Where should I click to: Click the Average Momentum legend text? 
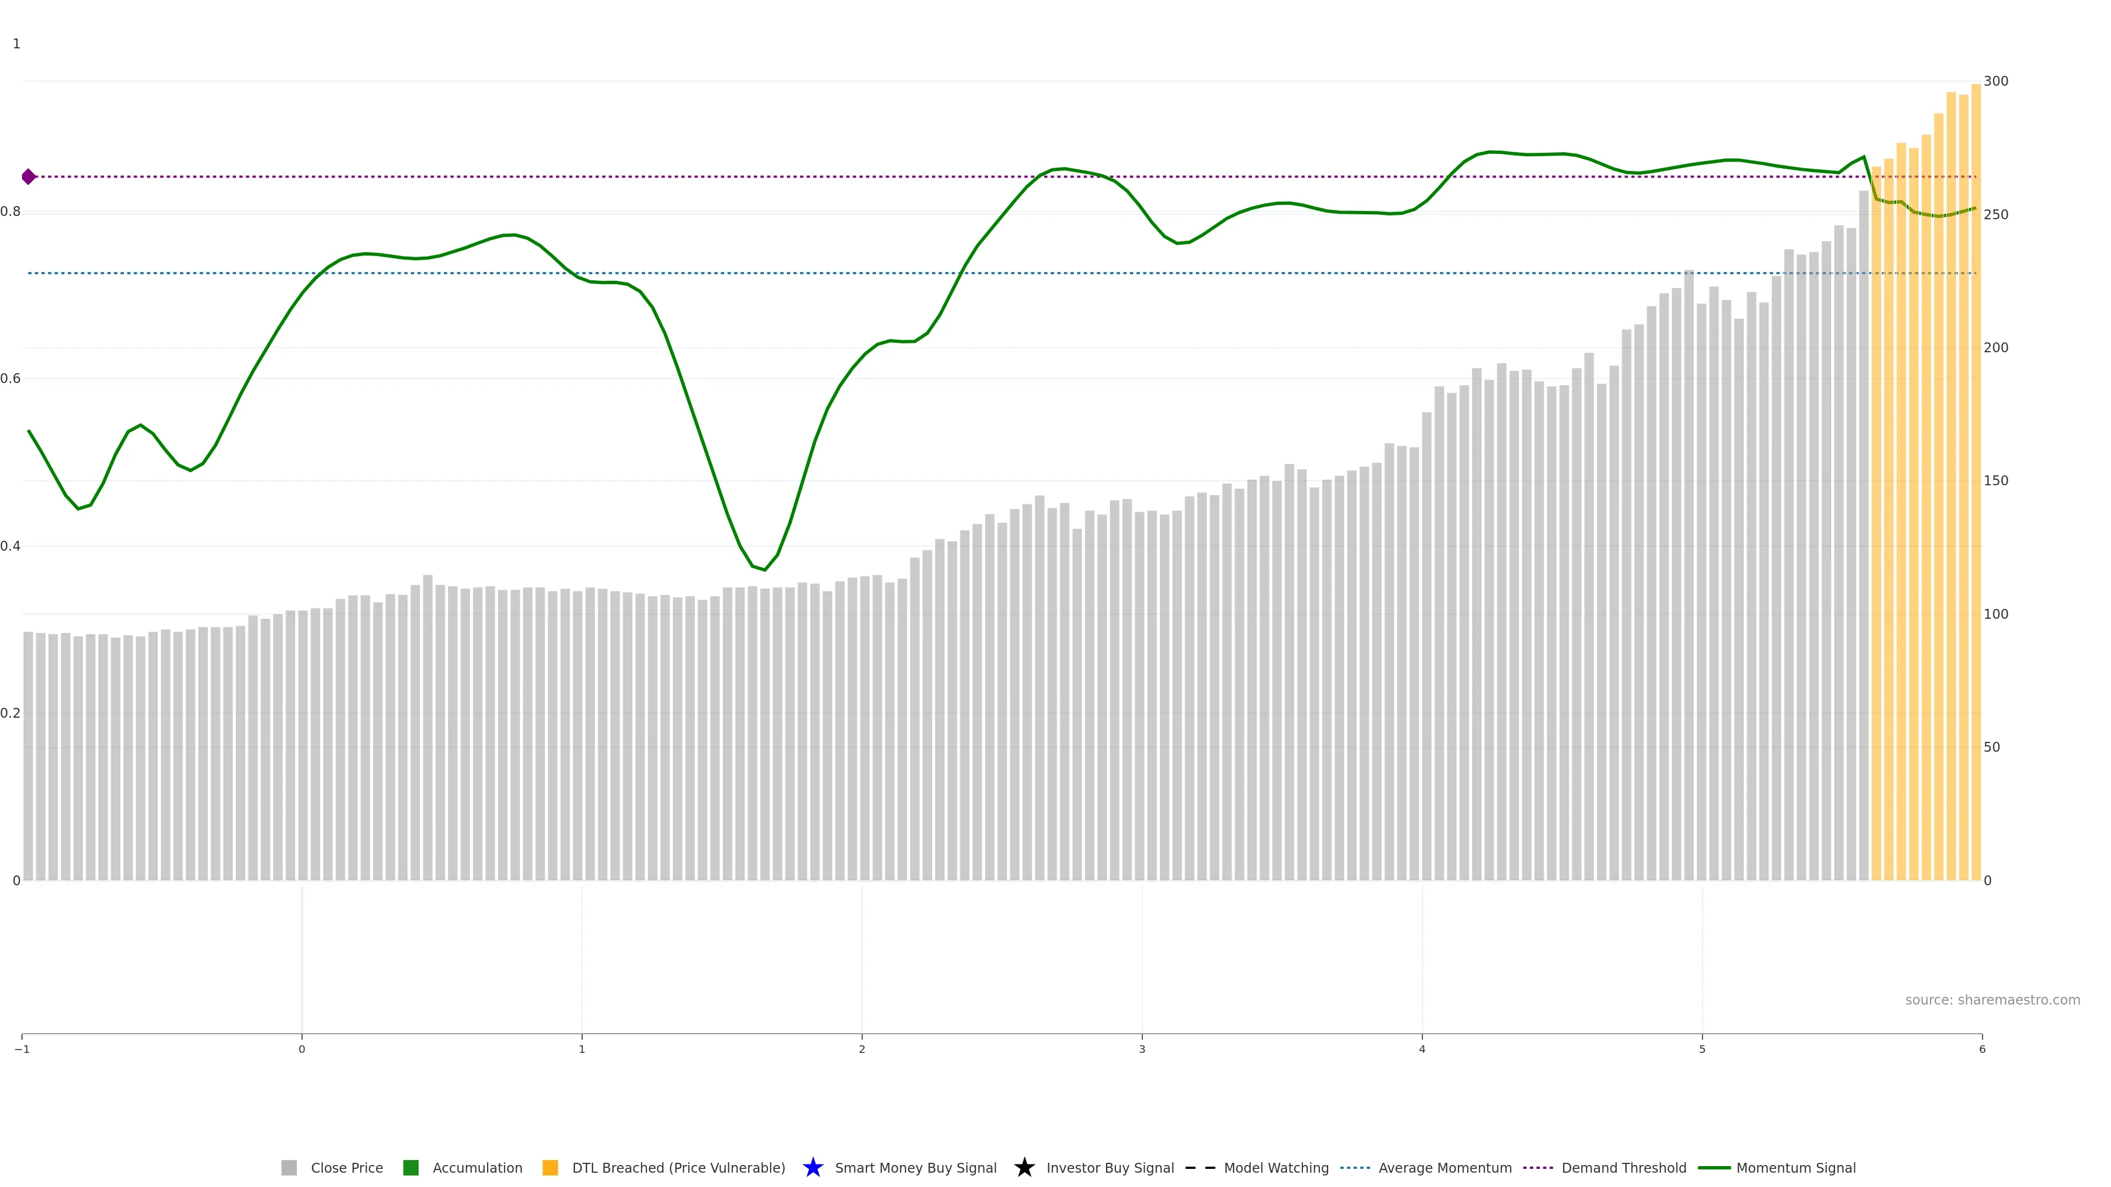click(x=1445, y=1167)
